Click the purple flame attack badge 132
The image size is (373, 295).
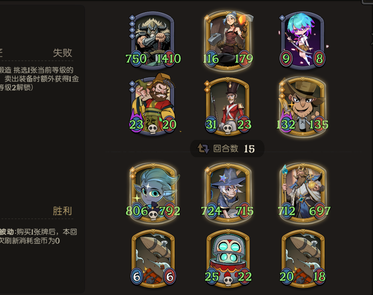pos(286,124)
